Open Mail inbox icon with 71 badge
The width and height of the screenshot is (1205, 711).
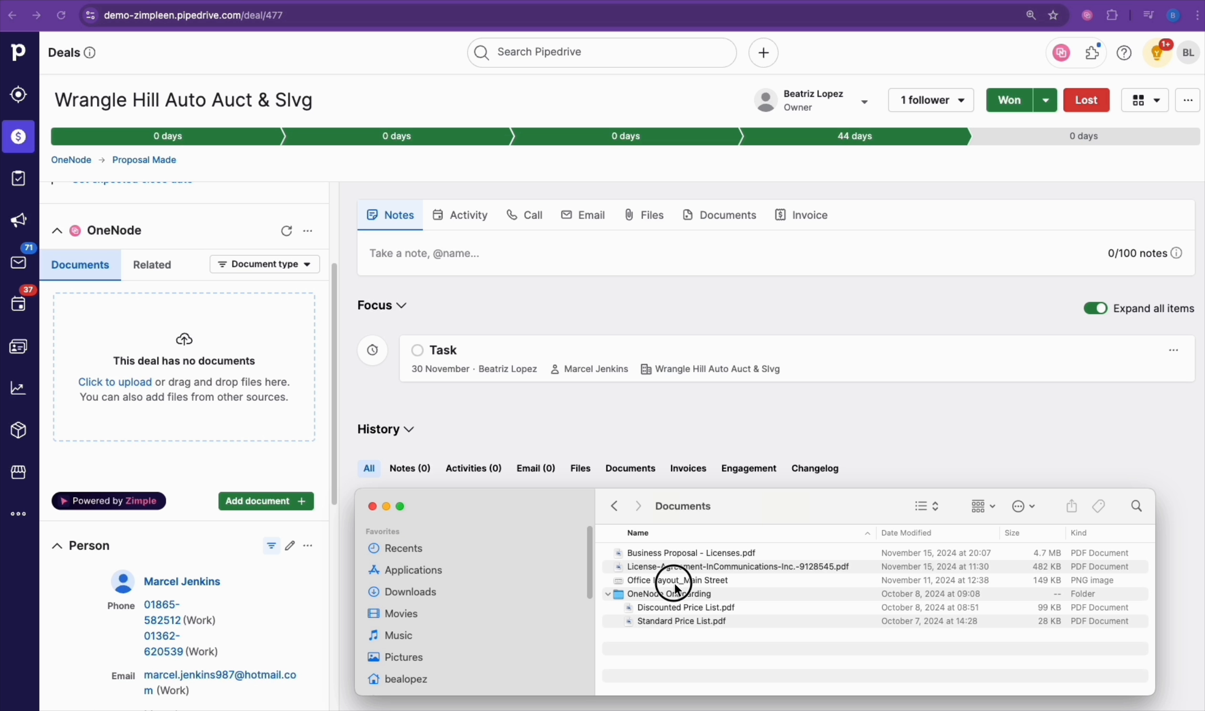[18, 262]
